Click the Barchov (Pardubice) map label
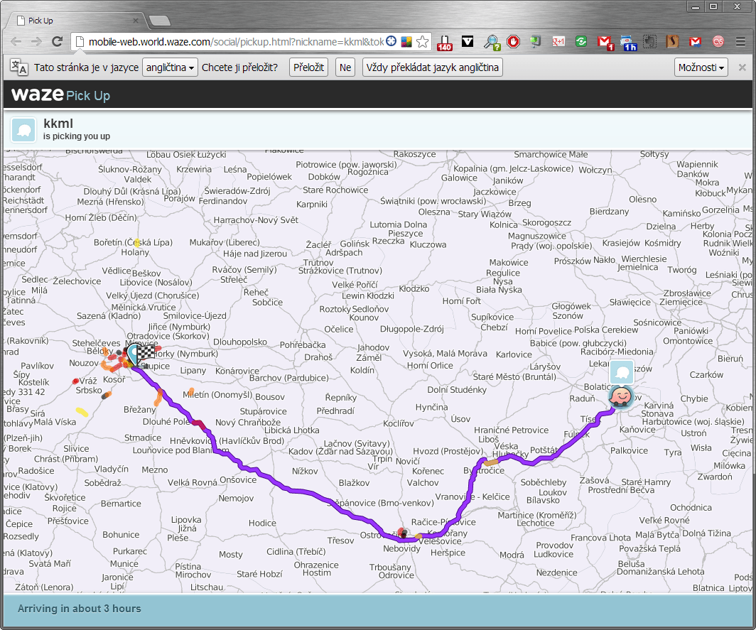This screenshot has width=756, height=630. [x=289, y=378]
